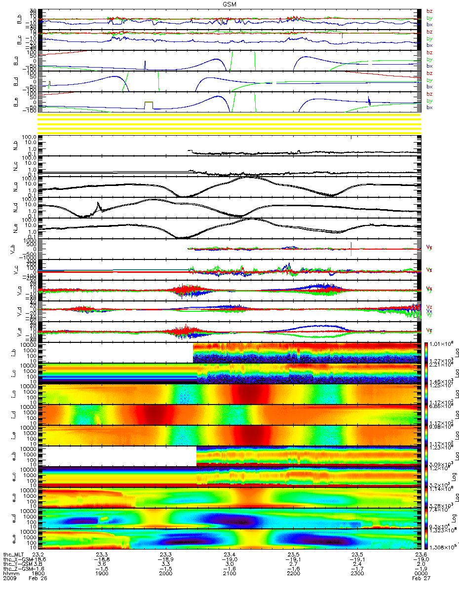Click the 2000 time tick label
This screenshot has width=459, height=592.
click(x=166, y=574)
